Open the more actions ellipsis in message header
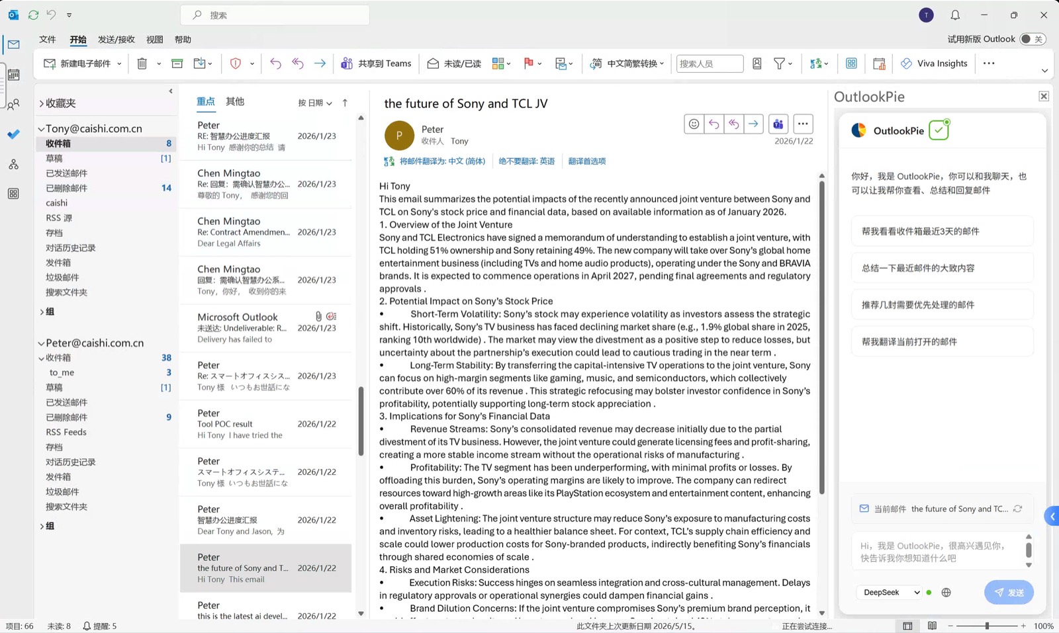 803,124
